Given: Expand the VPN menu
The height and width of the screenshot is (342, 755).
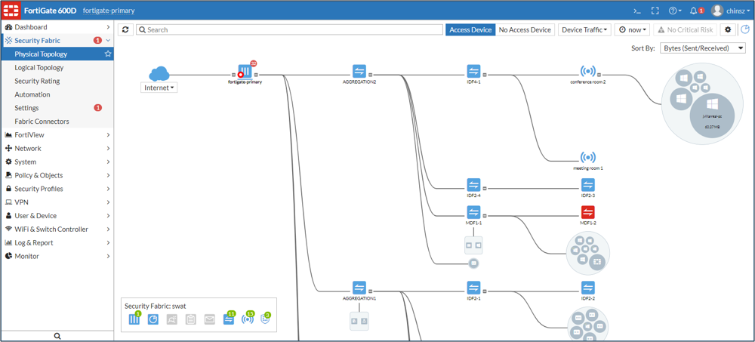Looking at the screenshot, I should coord(57,202).
